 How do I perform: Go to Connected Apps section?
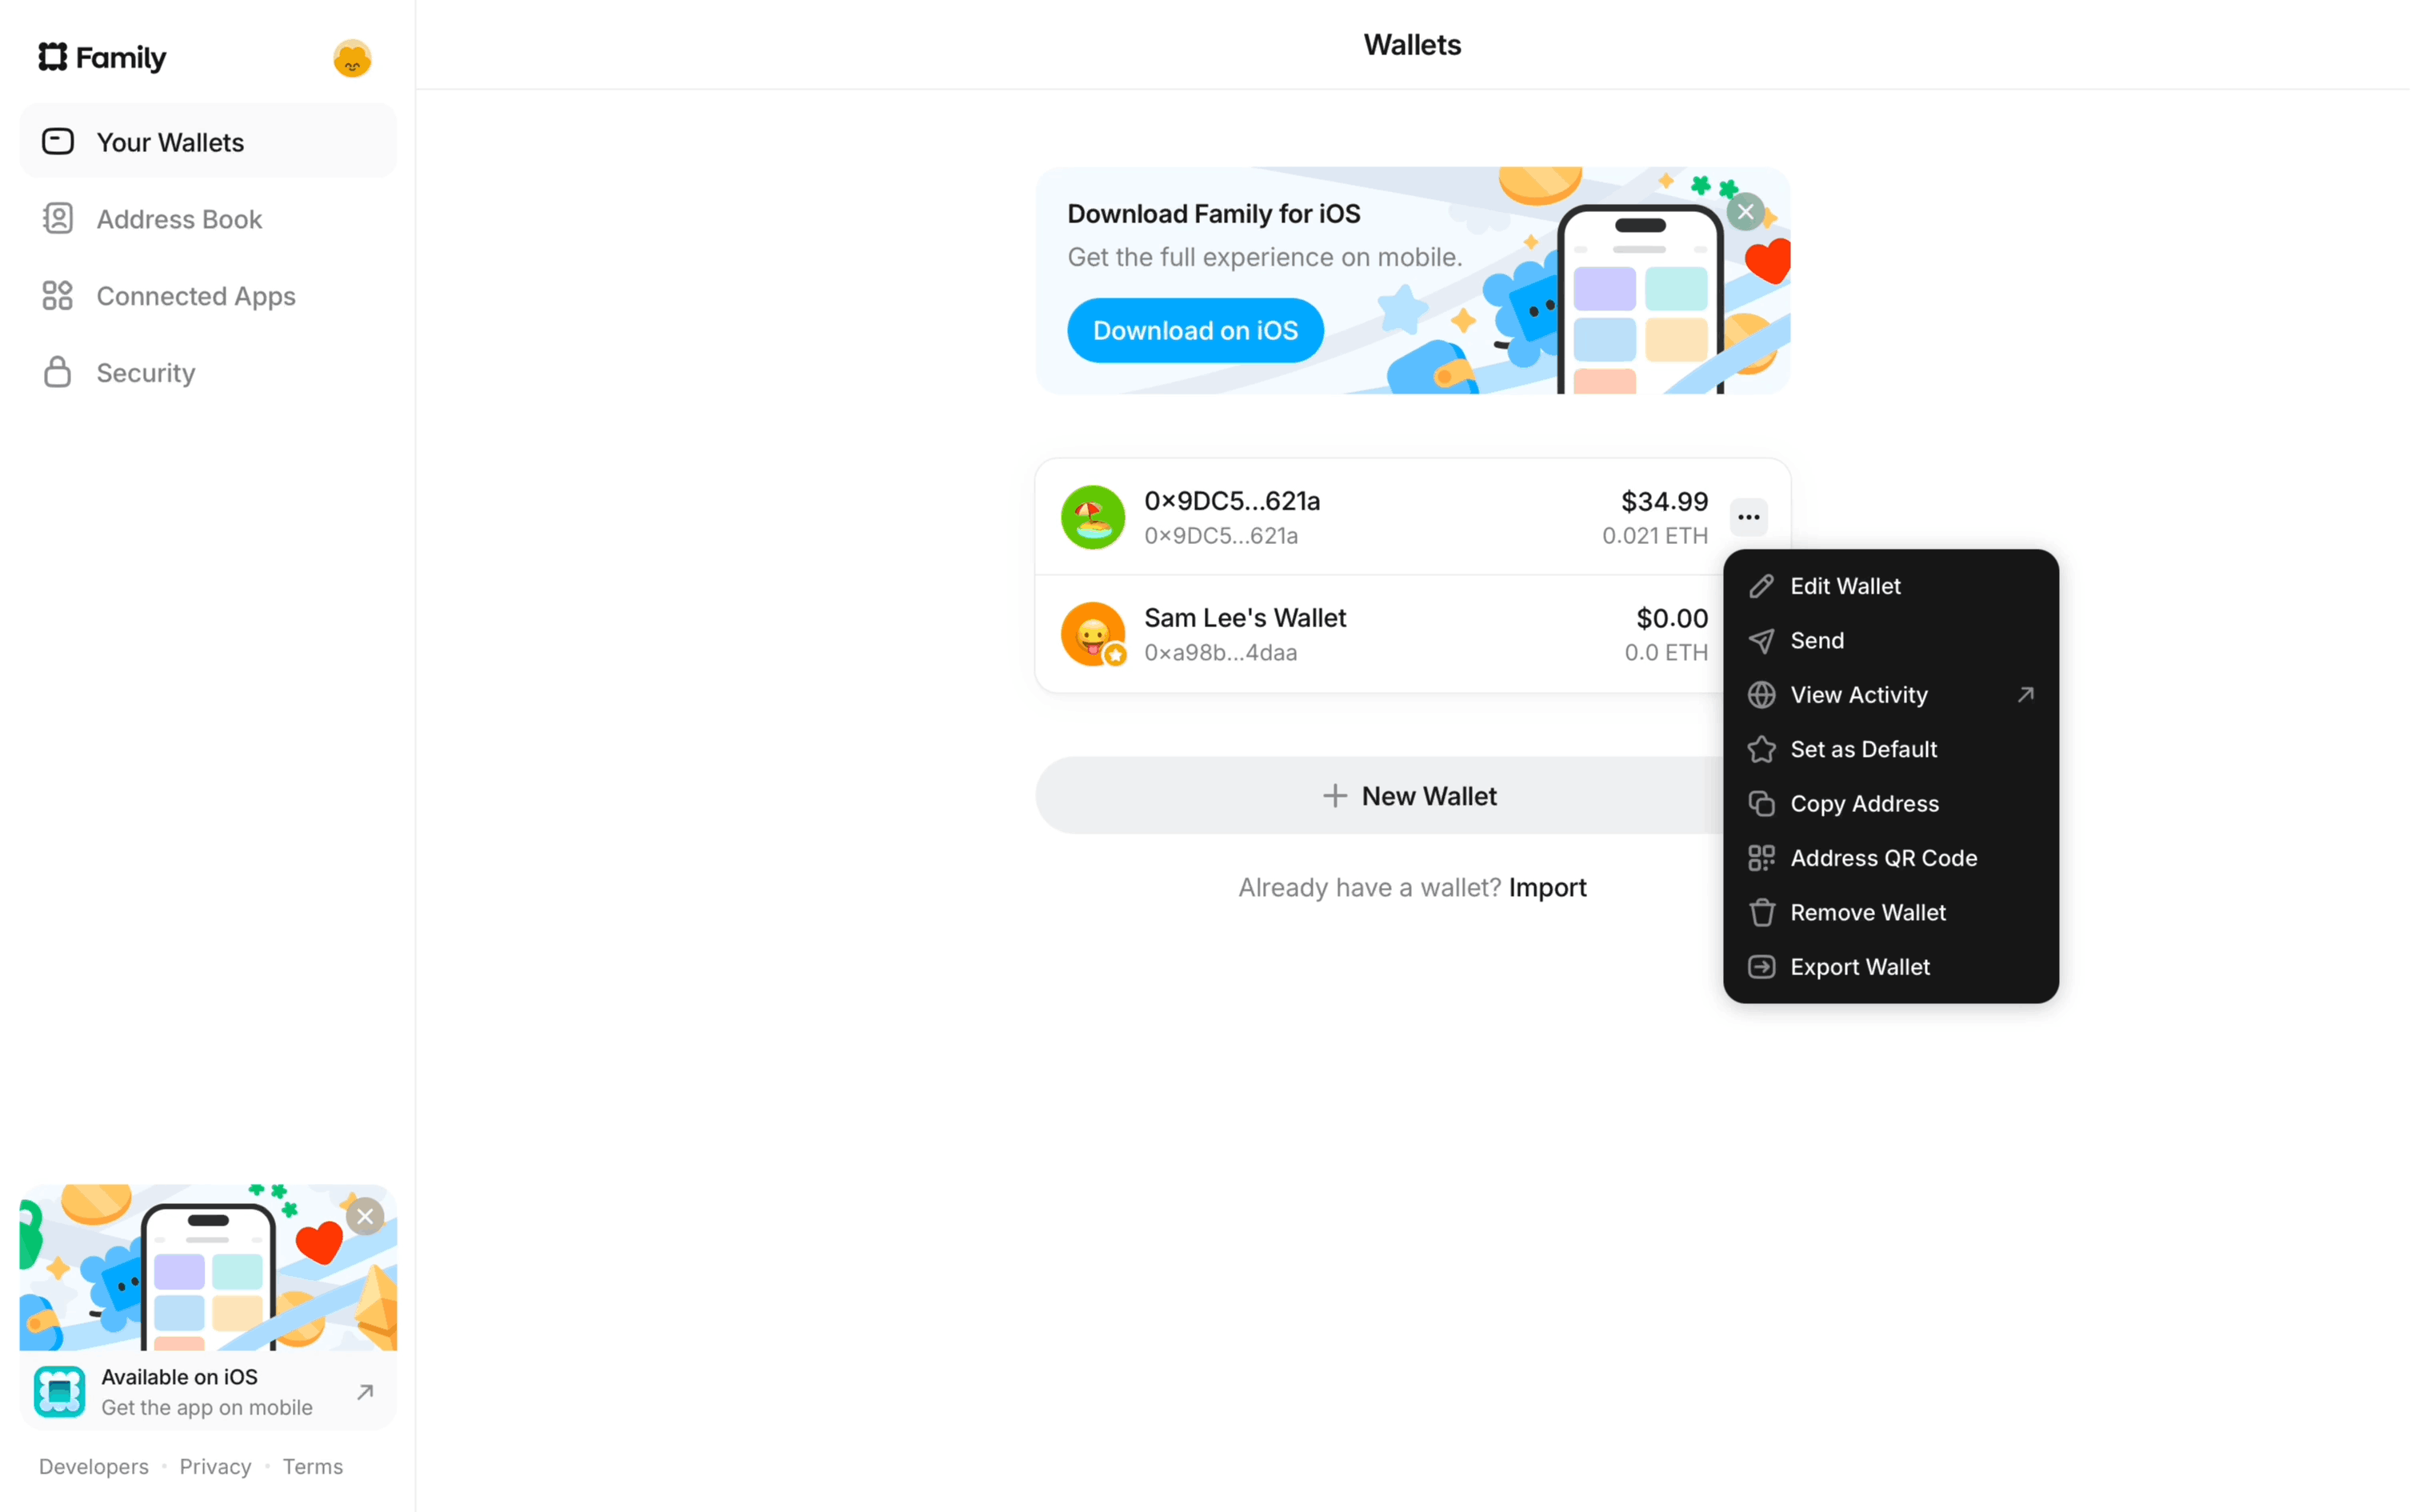click(x=196, y=296)
